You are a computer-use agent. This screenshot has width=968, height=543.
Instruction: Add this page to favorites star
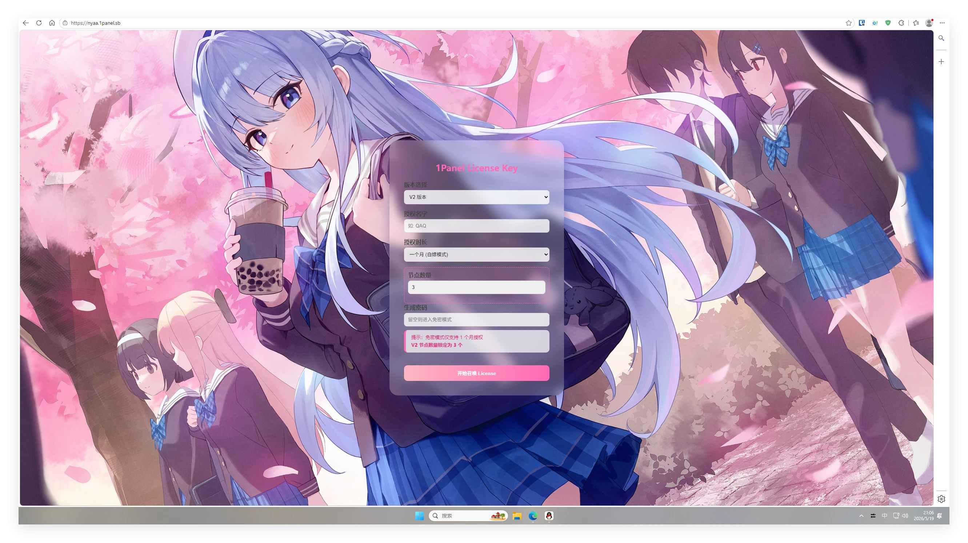click(x=848, y=23)
